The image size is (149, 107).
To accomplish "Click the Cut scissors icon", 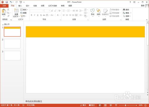I will point(8,9).
